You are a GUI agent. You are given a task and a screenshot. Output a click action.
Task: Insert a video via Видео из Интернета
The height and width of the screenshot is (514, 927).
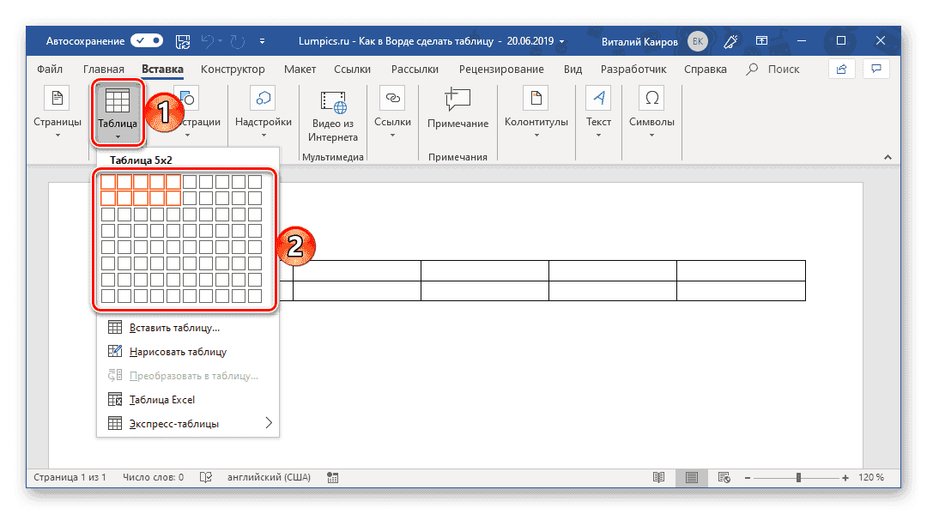pyautogui.click(x=332, y=112)
